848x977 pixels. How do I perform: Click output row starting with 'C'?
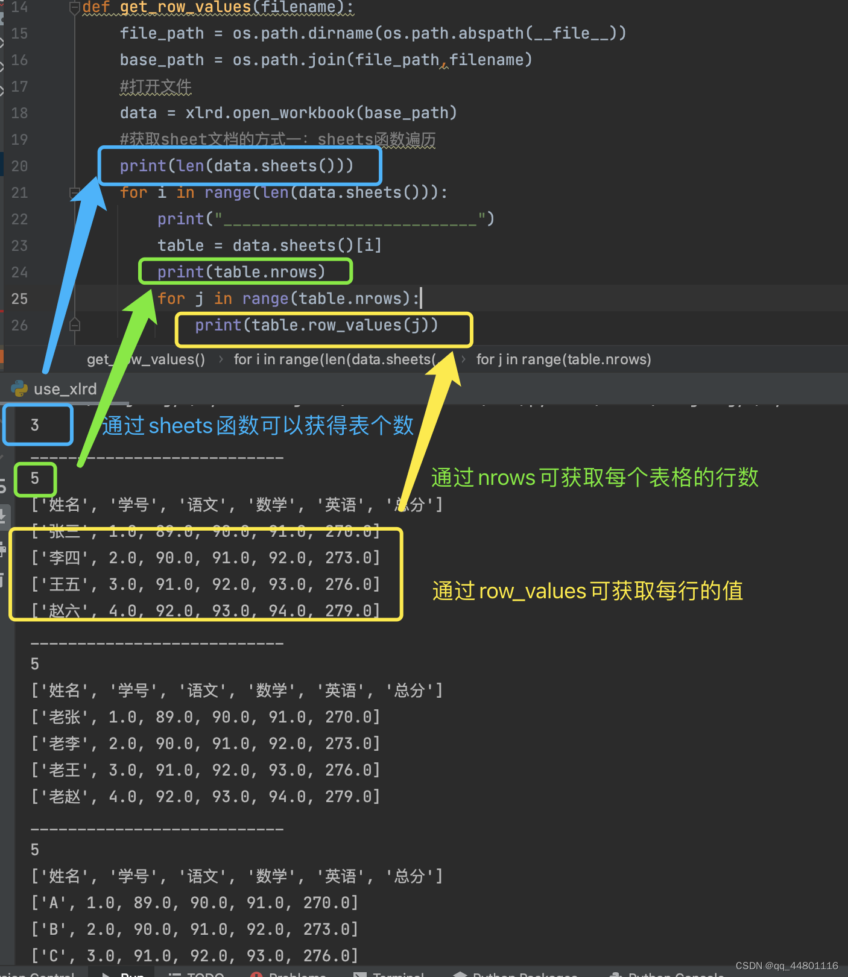tap(195, 956)
